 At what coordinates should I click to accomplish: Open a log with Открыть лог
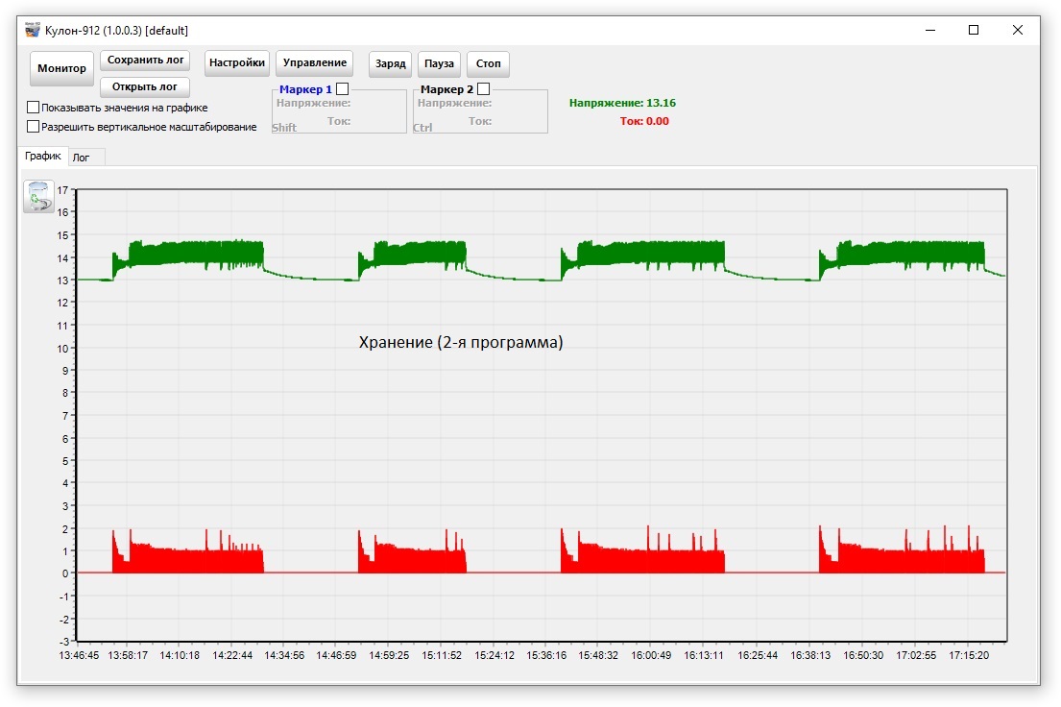coord(145,87)
